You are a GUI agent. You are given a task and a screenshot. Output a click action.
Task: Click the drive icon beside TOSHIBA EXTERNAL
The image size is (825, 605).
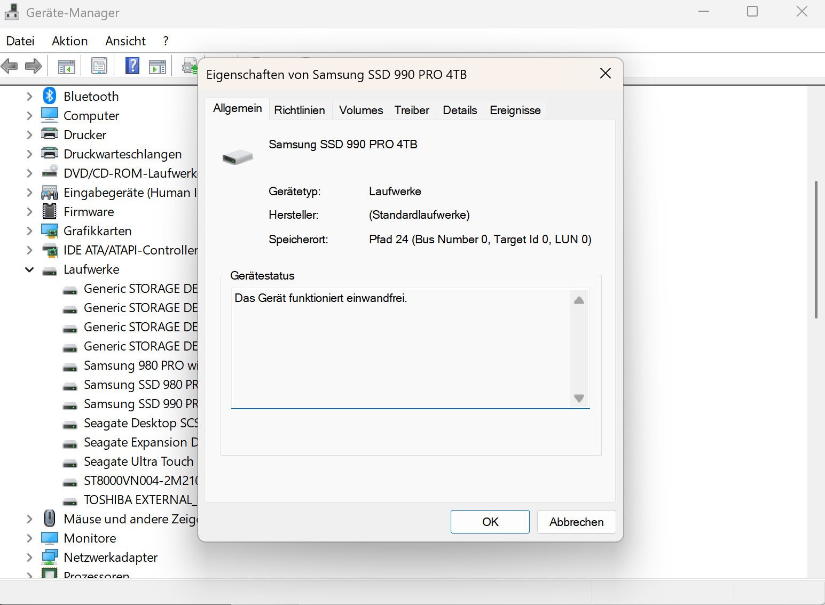point(70,501)
